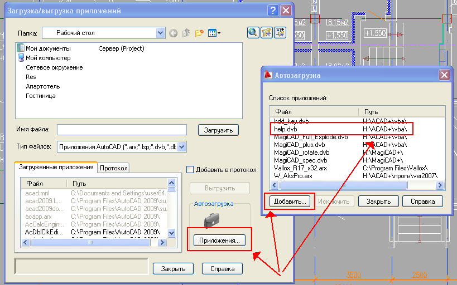Click the Locate favorites star icon
The image size is (457, 285).
[266, 33]
